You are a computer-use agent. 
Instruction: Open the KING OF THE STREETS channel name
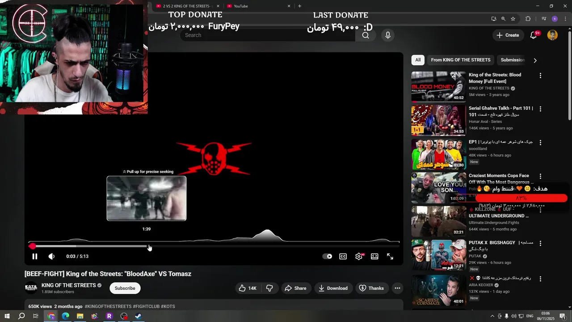69,285
